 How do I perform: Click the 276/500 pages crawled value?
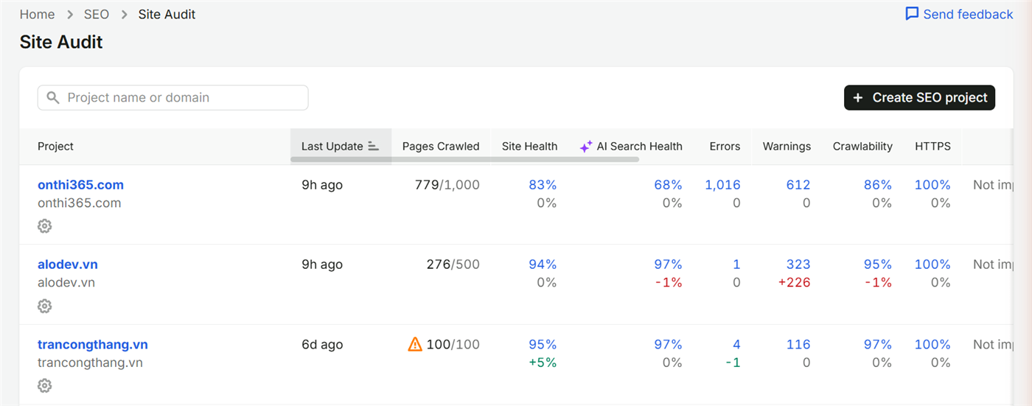(453, 265)
